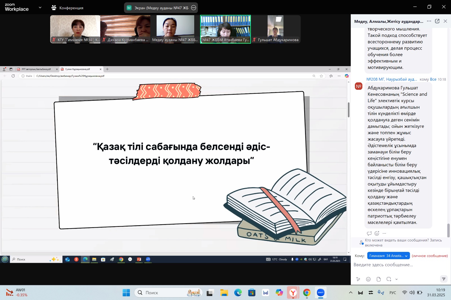
Task: Pop out the chat panel window
Action: [x=437, y=21]
